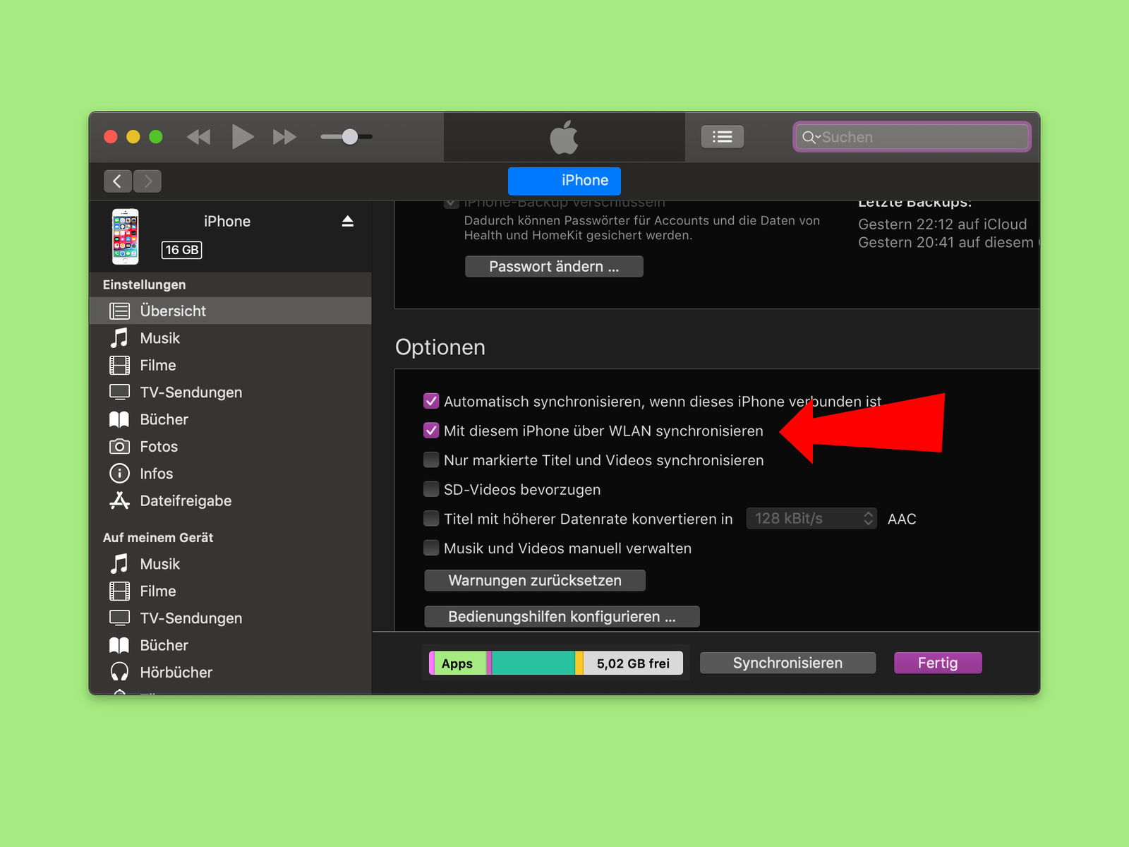
Task: Open Musik under Auf meinem Gerät
Action: tap(230, 564)
